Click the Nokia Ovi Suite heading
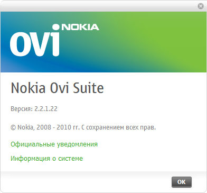Screen dimensions: 207x193 click(57, 88)
